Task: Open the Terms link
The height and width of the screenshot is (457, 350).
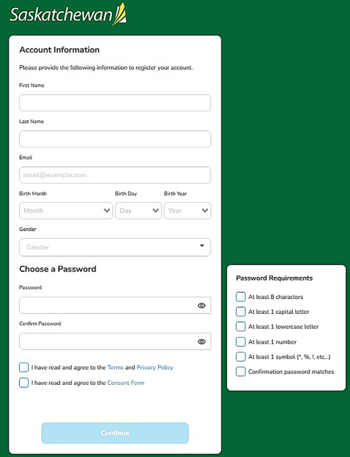Action: pyautogui.click(x=115, y=367)
